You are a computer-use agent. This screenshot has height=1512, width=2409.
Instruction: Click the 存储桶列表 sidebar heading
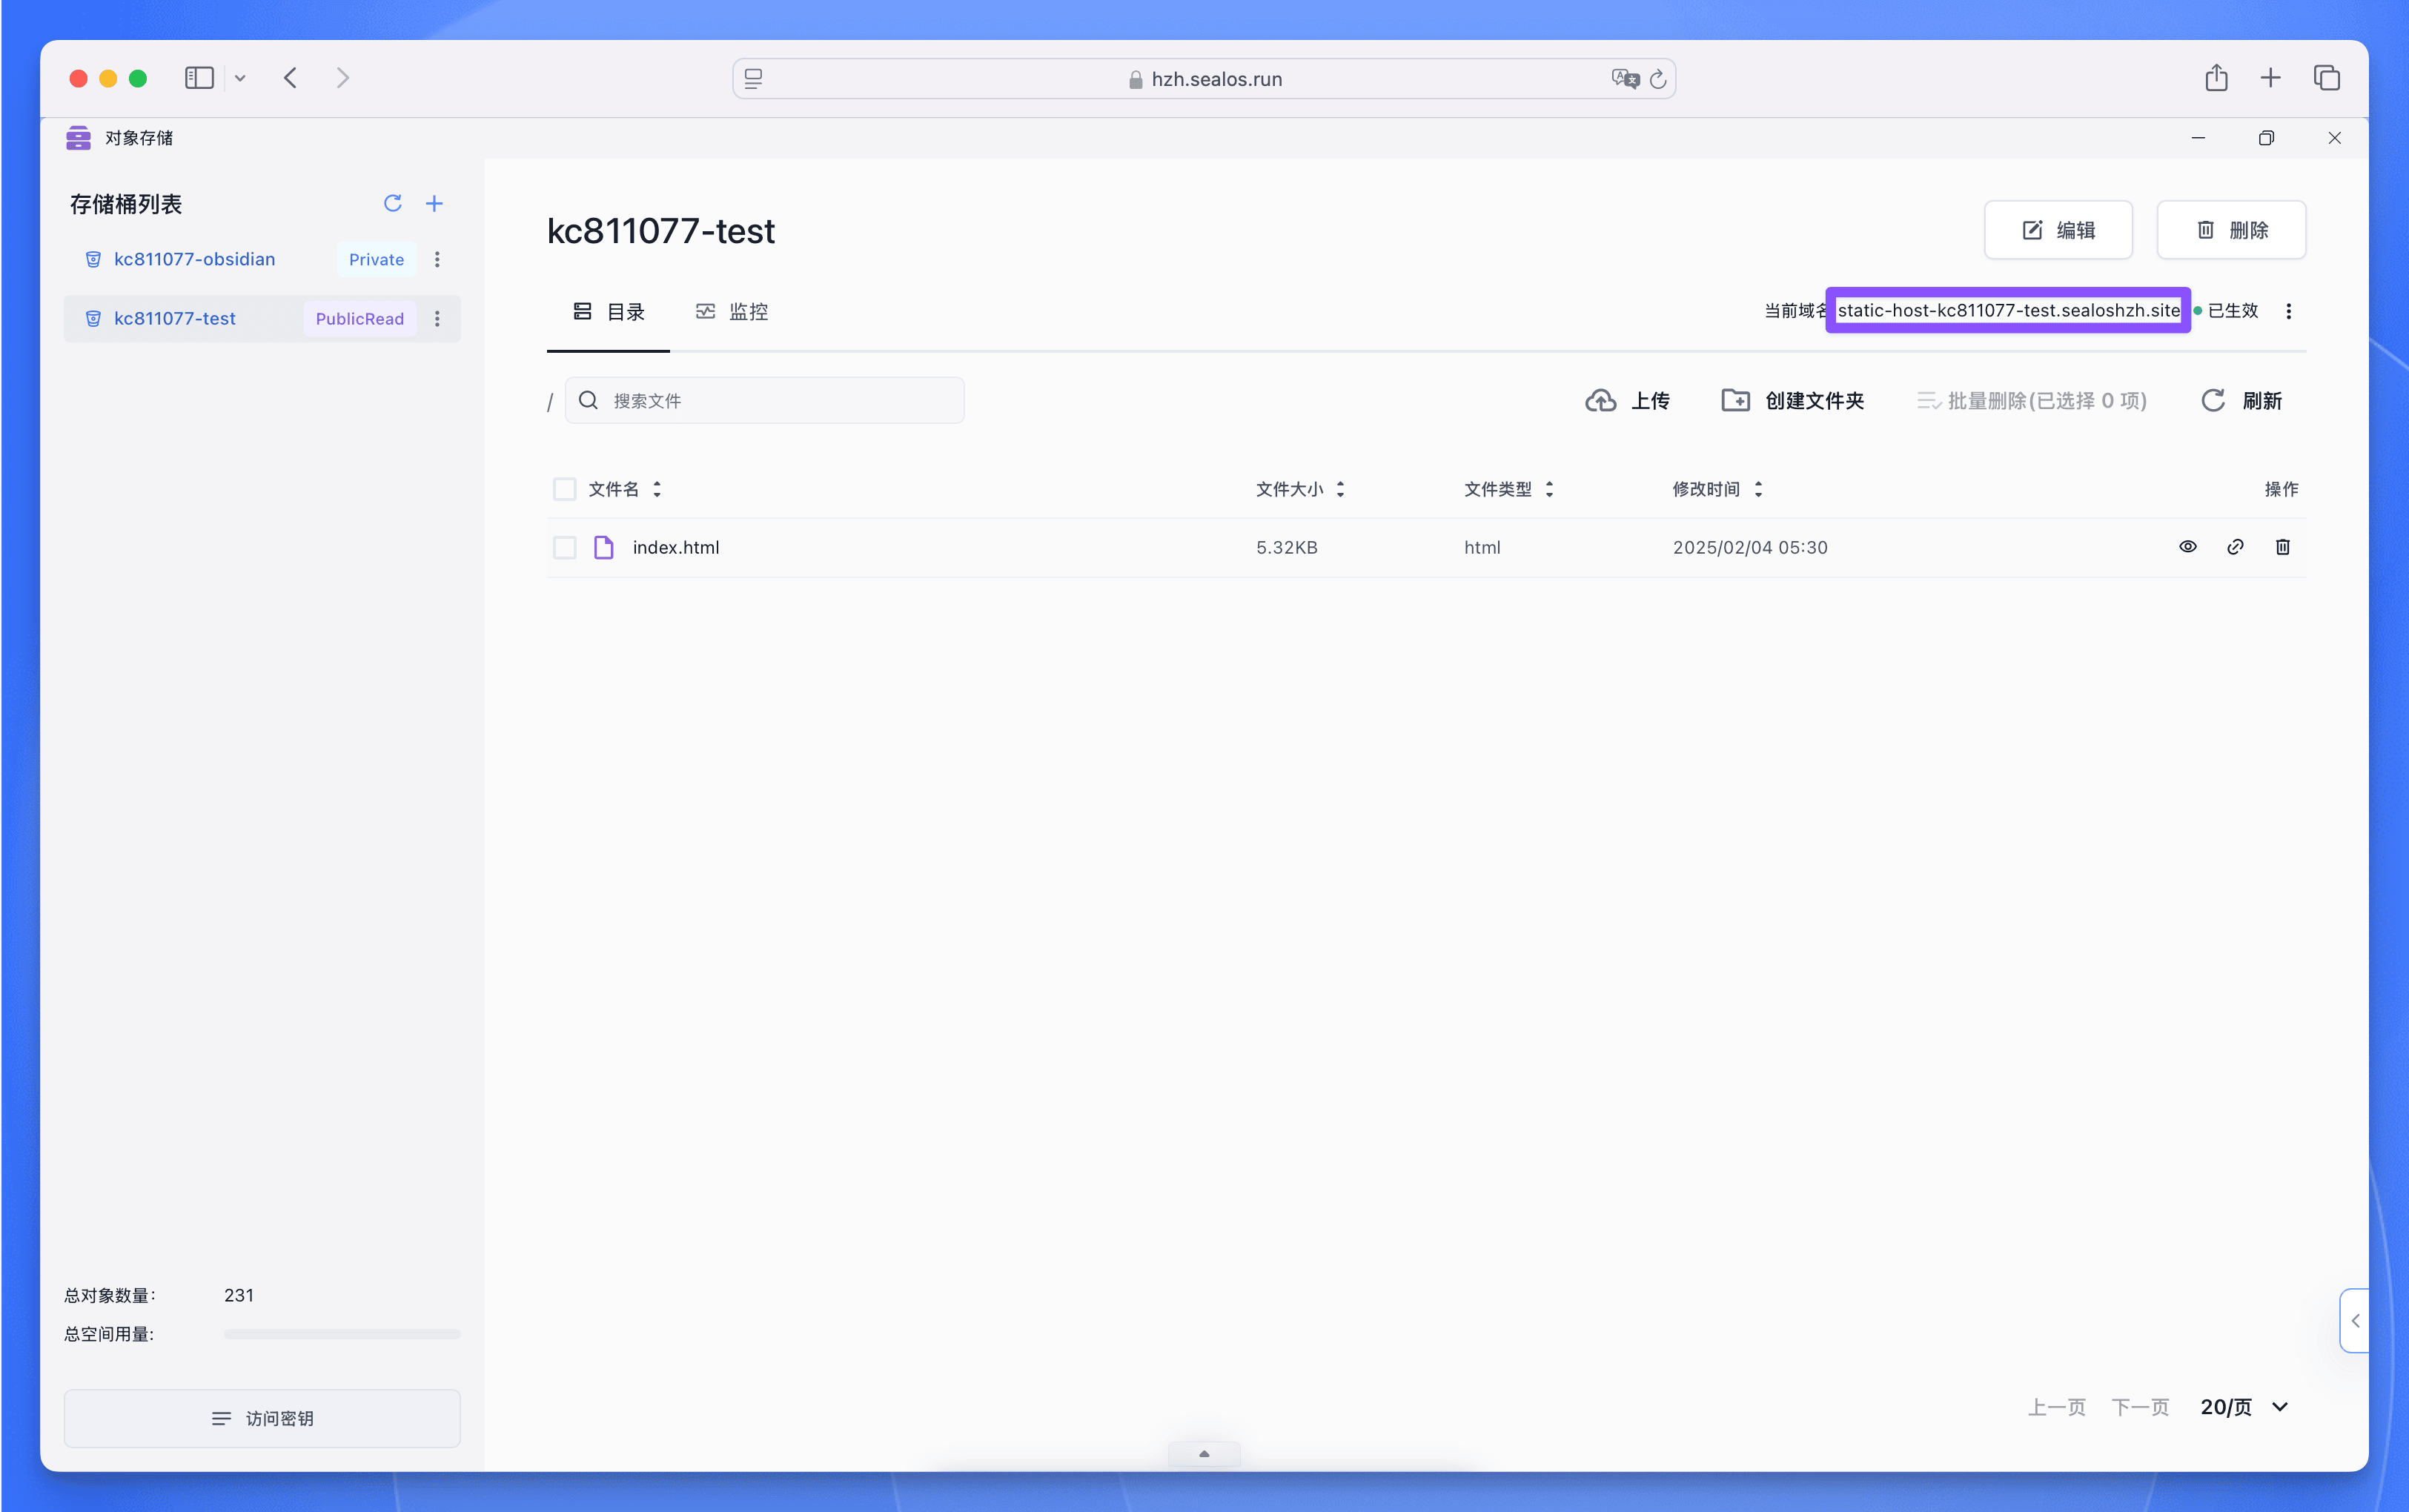click(x=125, y=204)
